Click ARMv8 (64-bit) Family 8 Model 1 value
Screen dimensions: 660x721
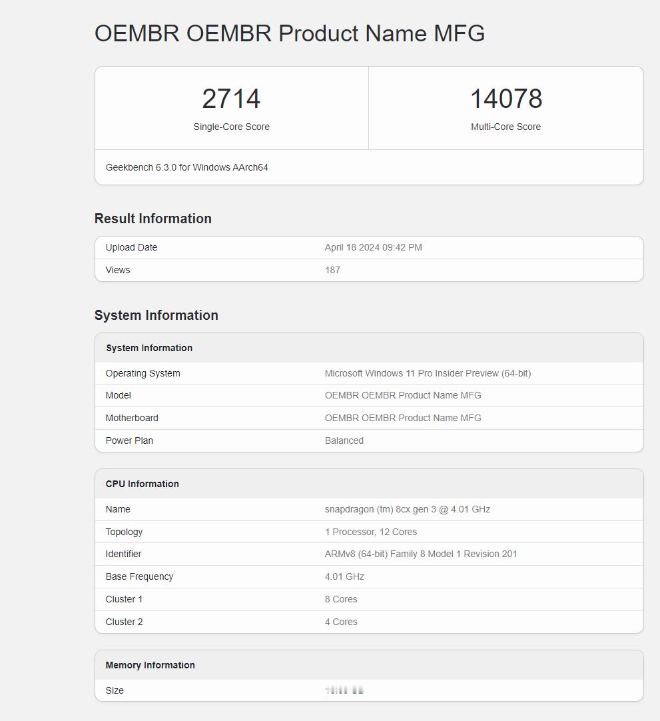[x=421, y=554]
